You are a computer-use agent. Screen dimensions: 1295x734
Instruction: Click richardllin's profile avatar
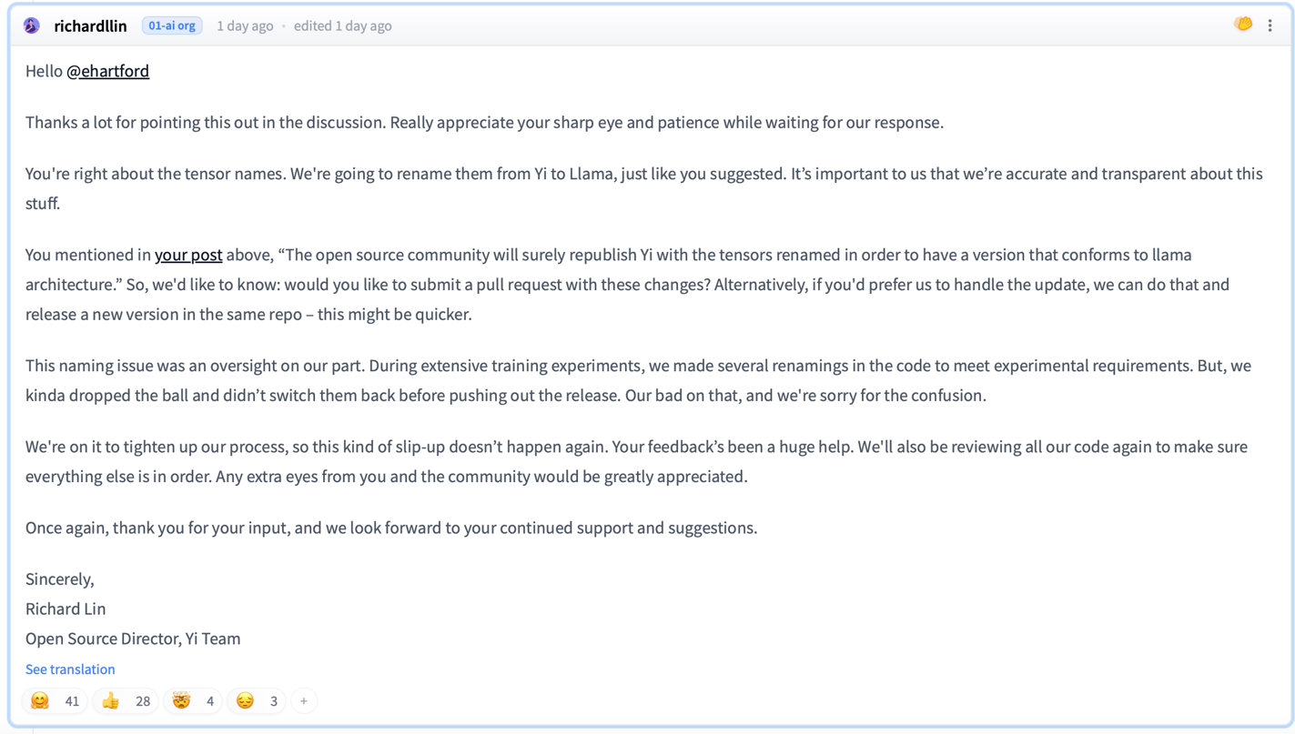pos(32,25)
